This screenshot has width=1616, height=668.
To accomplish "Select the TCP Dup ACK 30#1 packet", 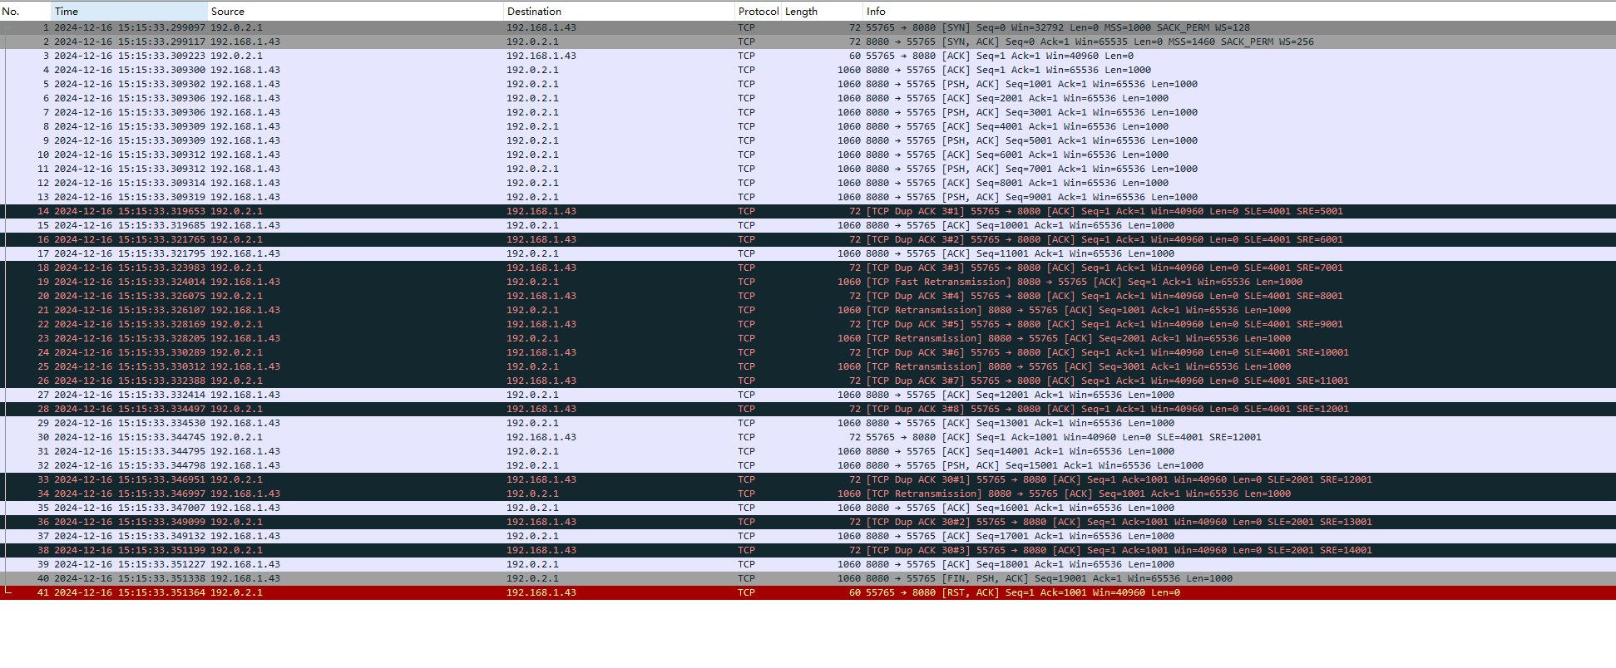I will point(808,479).
